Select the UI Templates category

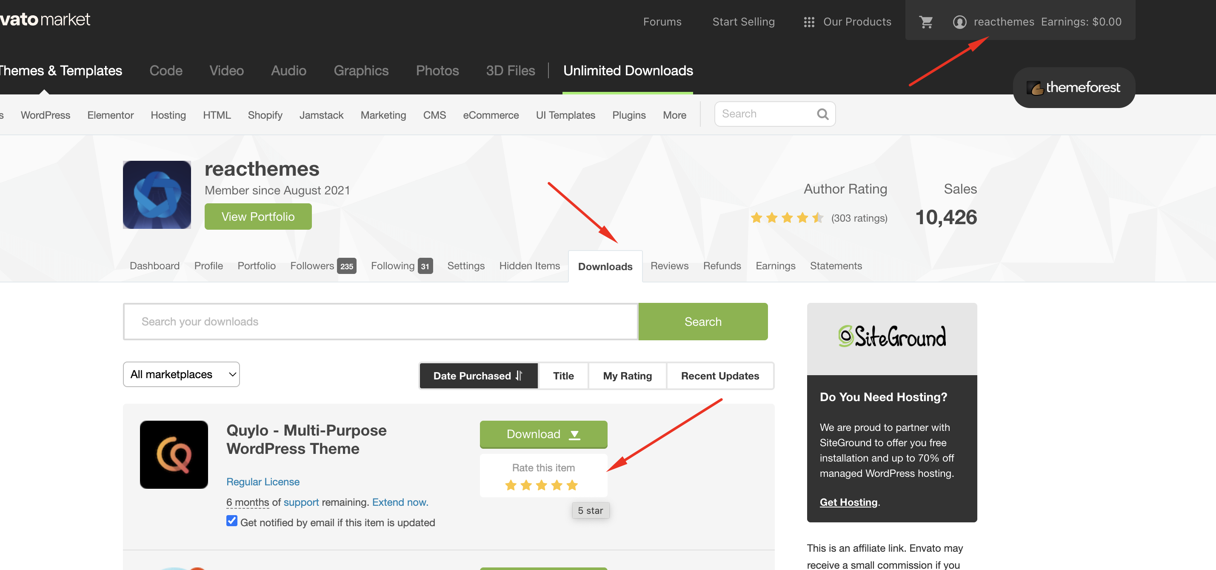tap(565, 115)
